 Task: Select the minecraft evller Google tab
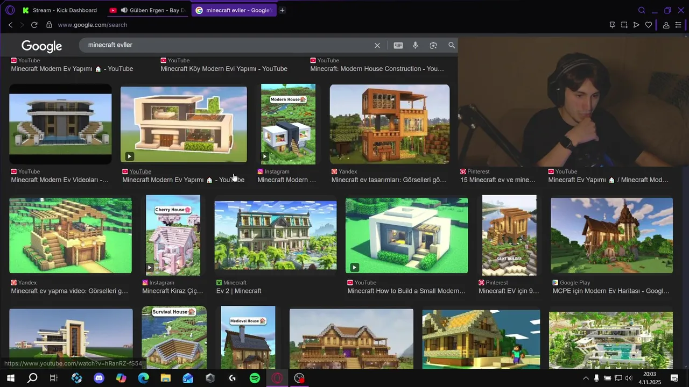pos(234,10)
